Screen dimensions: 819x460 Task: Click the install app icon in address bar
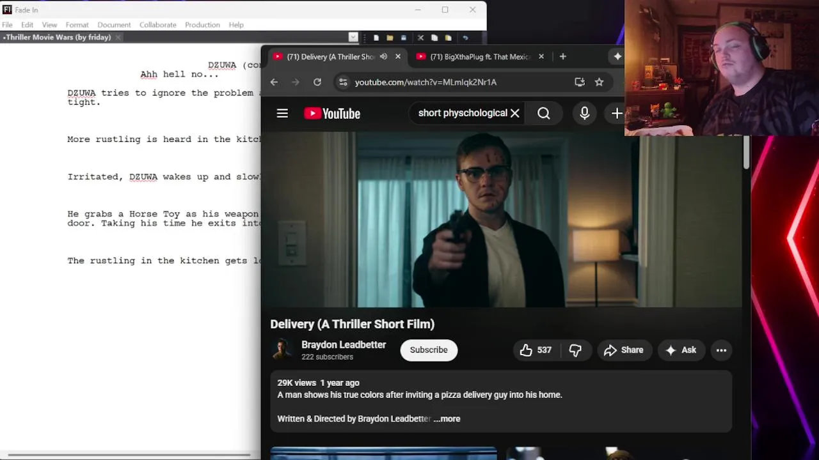(x=579, y=82)
